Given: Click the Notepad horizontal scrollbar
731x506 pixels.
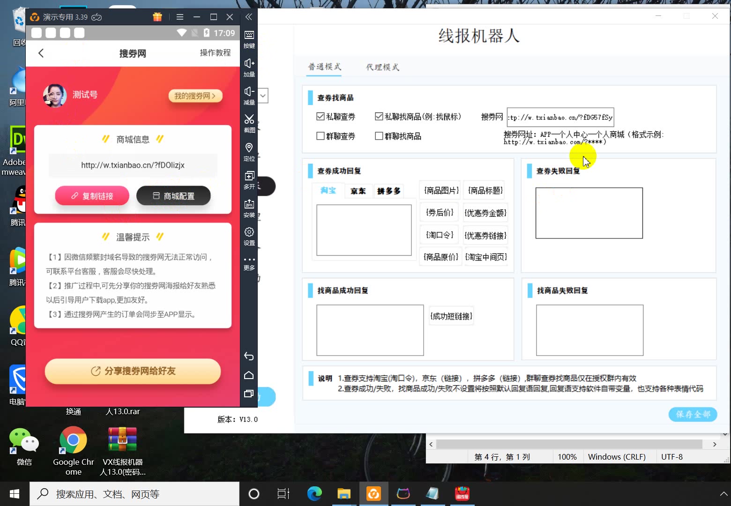Looking at the screenshot, I should (x=569, y=444).
